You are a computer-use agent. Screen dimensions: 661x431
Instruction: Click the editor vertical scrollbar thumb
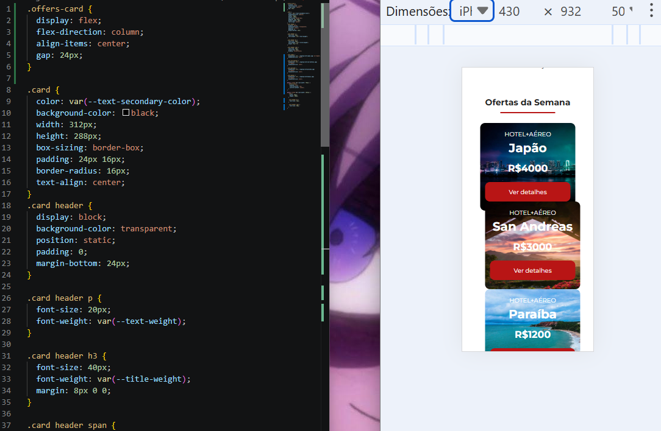324,75
